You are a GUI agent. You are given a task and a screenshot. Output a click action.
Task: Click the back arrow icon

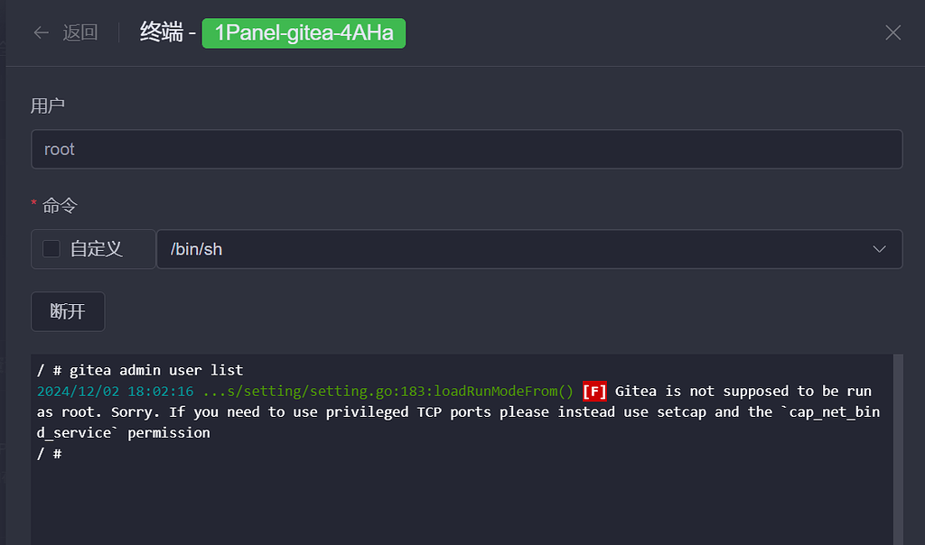(41, 33)
